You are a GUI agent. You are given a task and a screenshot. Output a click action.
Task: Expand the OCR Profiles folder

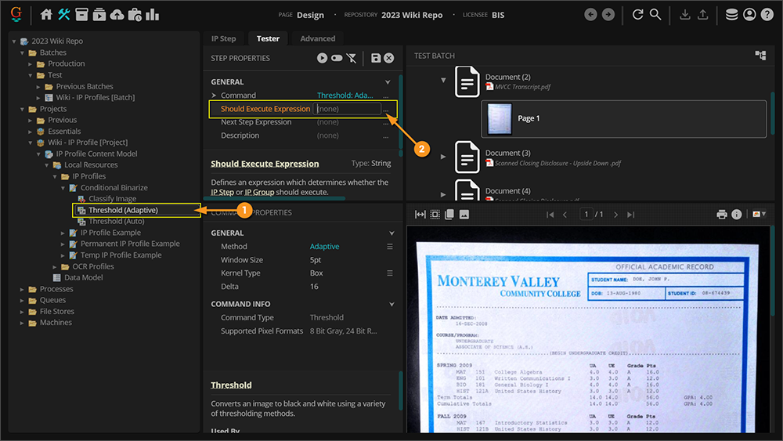tap(55, 266)
